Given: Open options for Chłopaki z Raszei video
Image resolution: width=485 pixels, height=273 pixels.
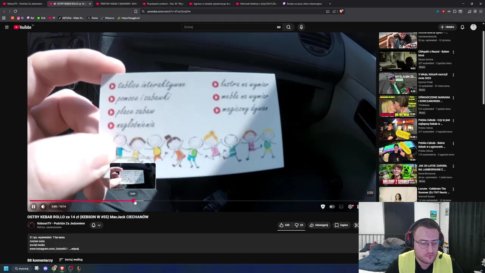Looking at the screenshot, I should (453, 52).
